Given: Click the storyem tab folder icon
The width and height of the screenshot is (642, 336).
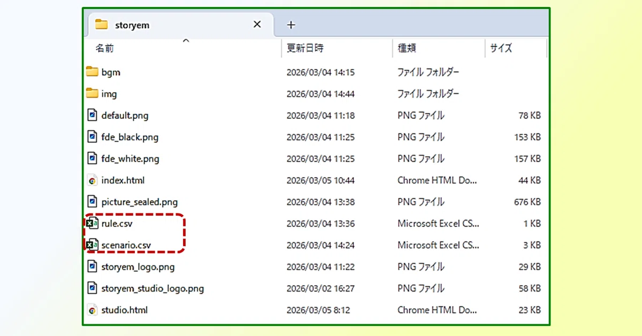Looking at the screenshot, I should [102, 25].
